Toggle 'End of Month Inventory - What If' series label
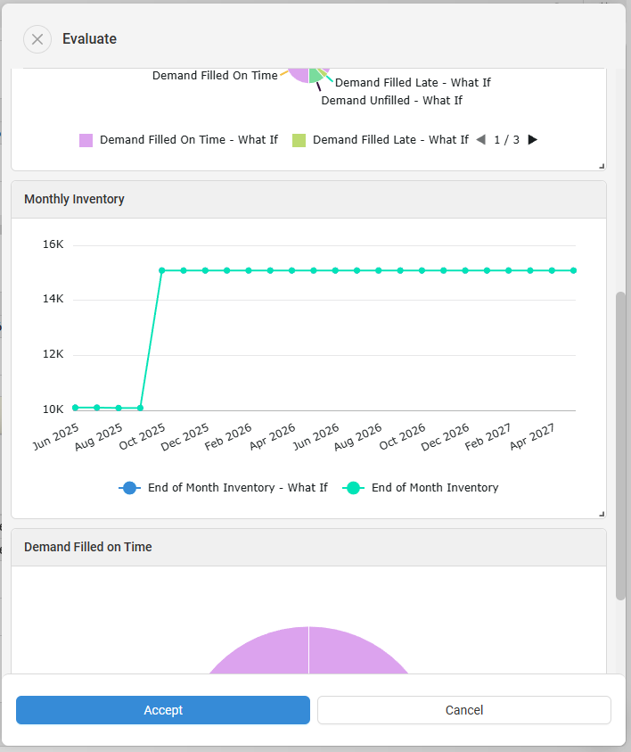The image size is (631, 752). [237, 488]
